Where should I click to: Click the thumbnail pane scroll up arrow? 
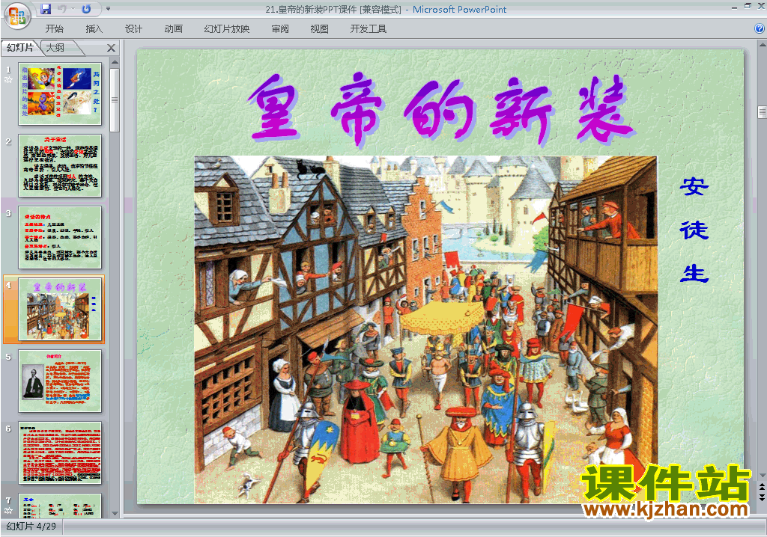[115, 62]
